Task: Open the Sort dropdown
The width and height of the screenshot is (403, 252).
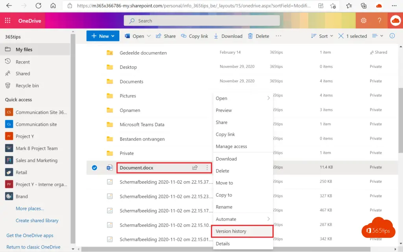Action: [x=322, y=36]
